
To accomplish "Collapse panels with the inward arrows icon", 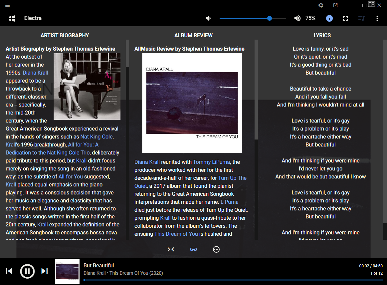I will click(171, 249).
